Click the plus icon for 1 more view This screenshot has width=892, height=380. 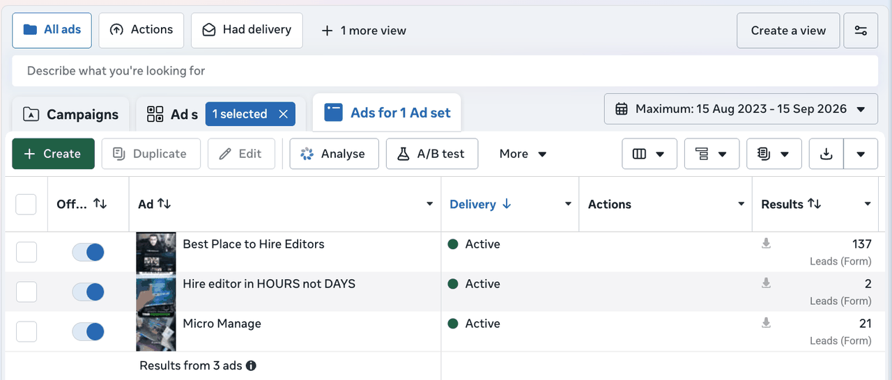327,31
